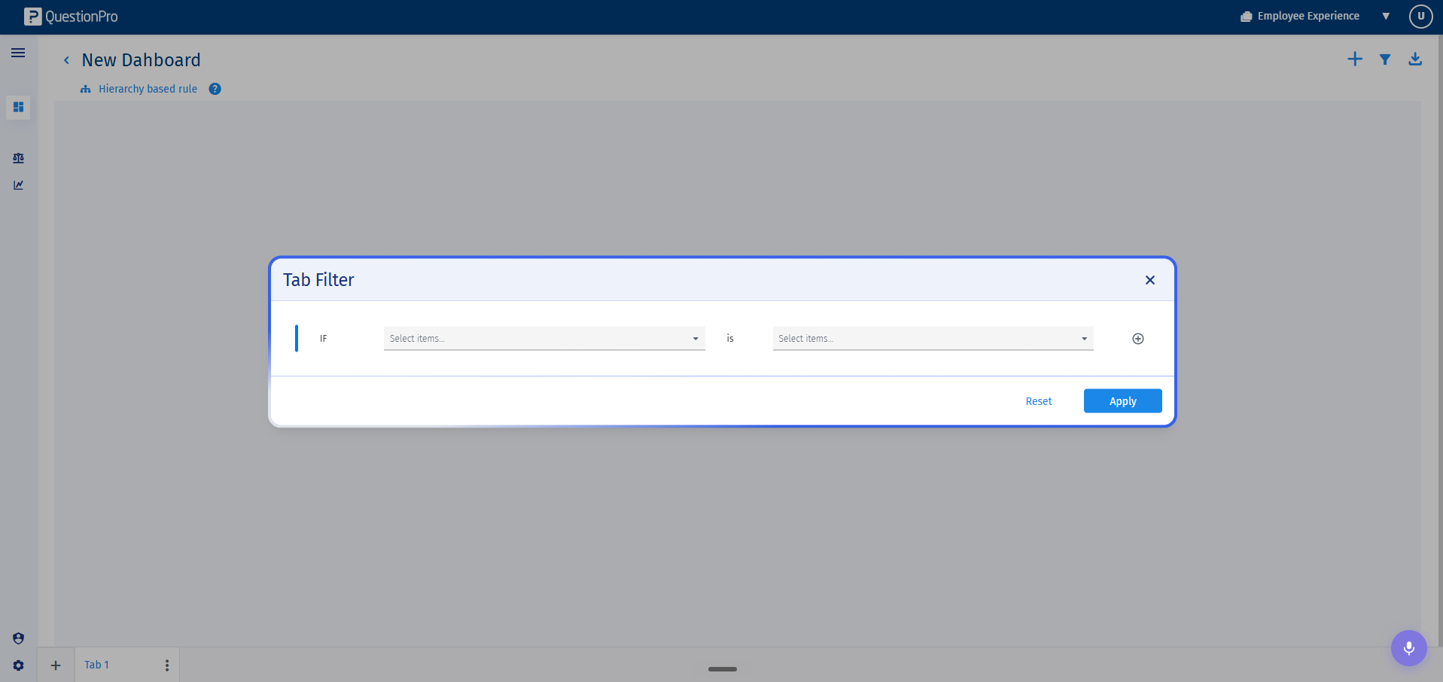Open the user account shield icon in sidebar
The width and height of the screenshot is (1443, 682).
click(18, 638)
